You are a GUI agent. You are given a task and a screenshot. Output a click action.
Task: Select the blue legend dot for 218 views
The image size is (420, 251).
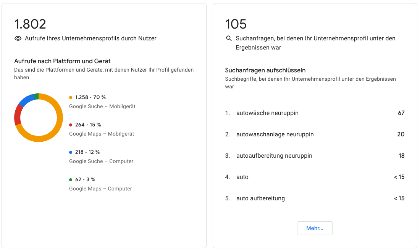click(71, 152)
